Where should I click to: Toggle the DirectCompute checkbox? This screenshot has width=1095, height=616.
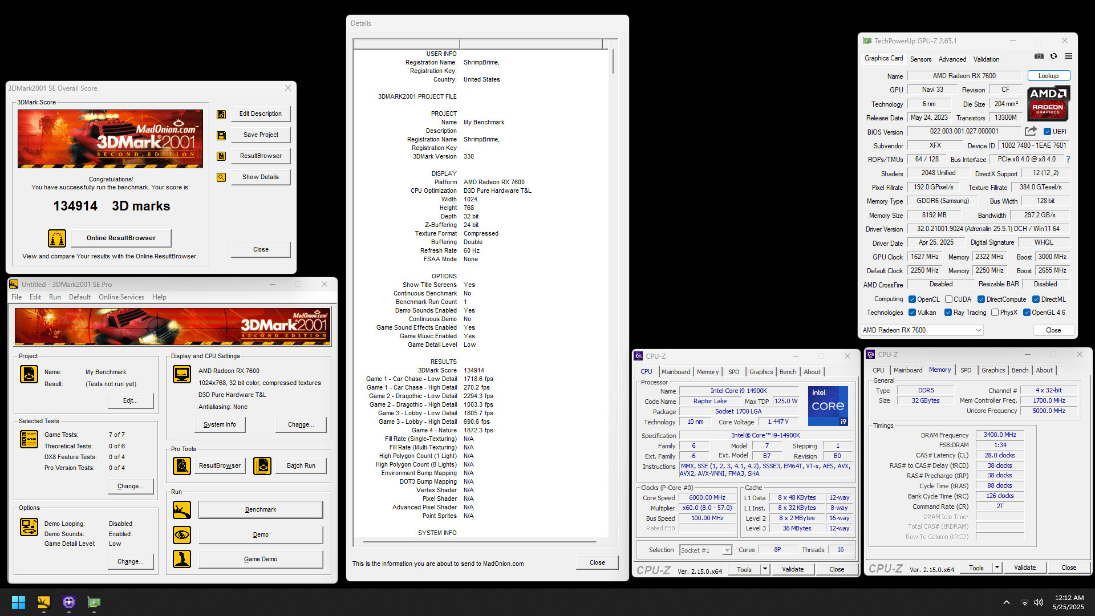point(981,299)
